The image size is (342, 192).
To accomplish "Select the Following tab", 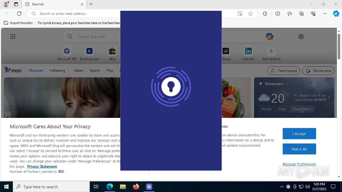I will tap(57, 70).
